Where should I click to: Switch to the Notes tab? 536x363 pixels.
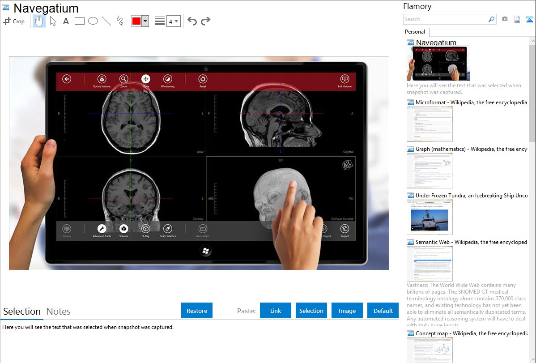(59, 312)
